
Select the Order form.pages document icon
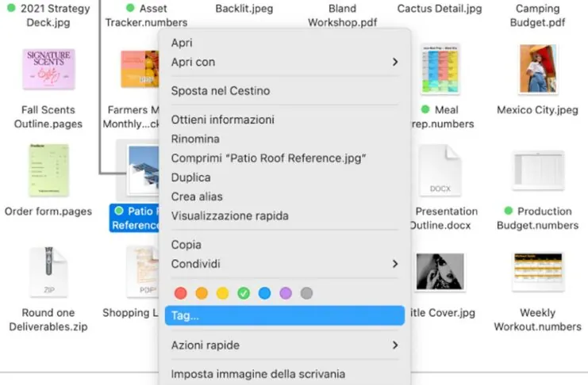48,170
